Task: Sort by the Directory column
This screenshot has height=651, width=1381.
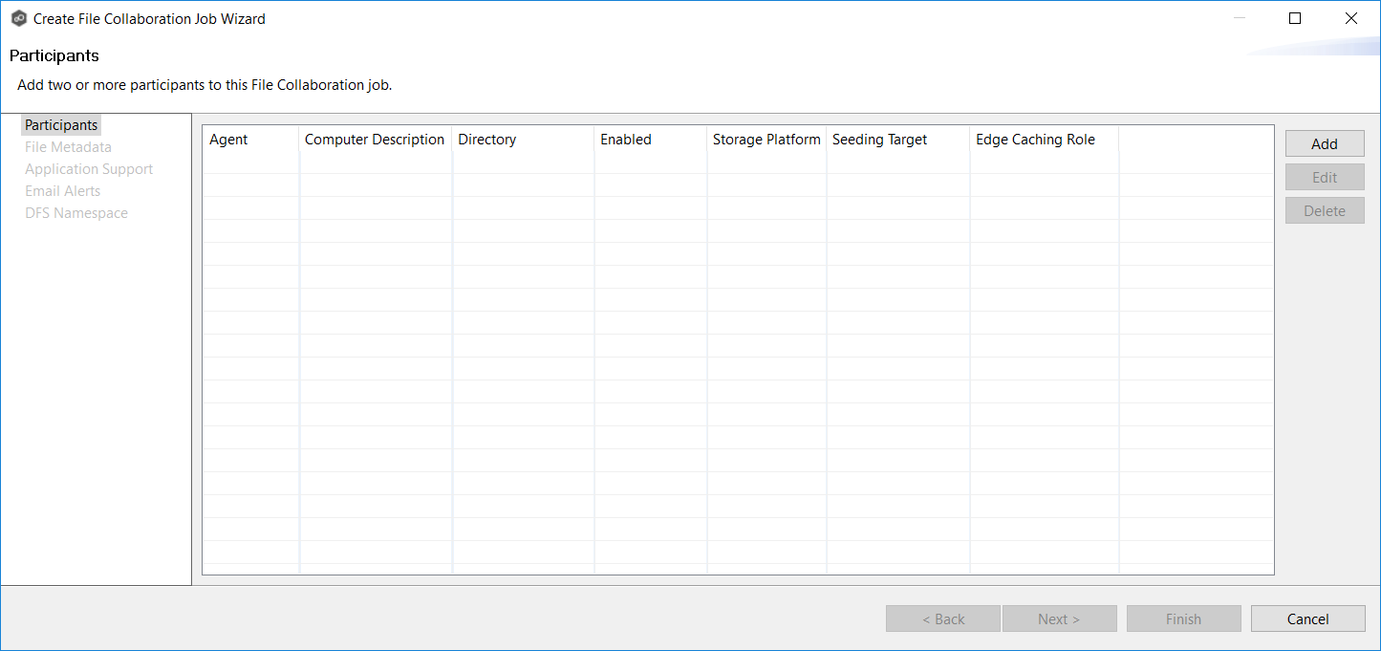Action: (x=486, y=140)
